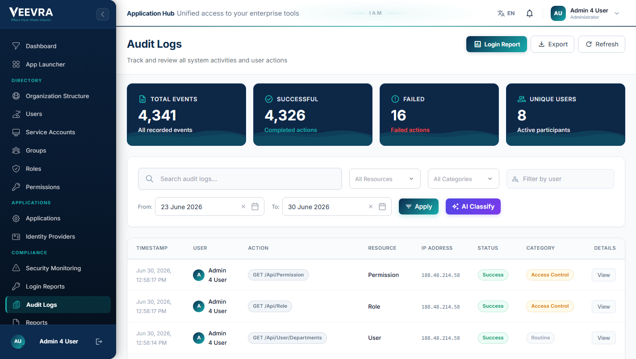The height and width of the screenshot is (359, 636).
Task: Clear the To date with the X icon
Action: (371, 206)
